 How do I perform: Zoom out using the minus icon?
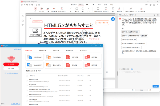[133, 90]
